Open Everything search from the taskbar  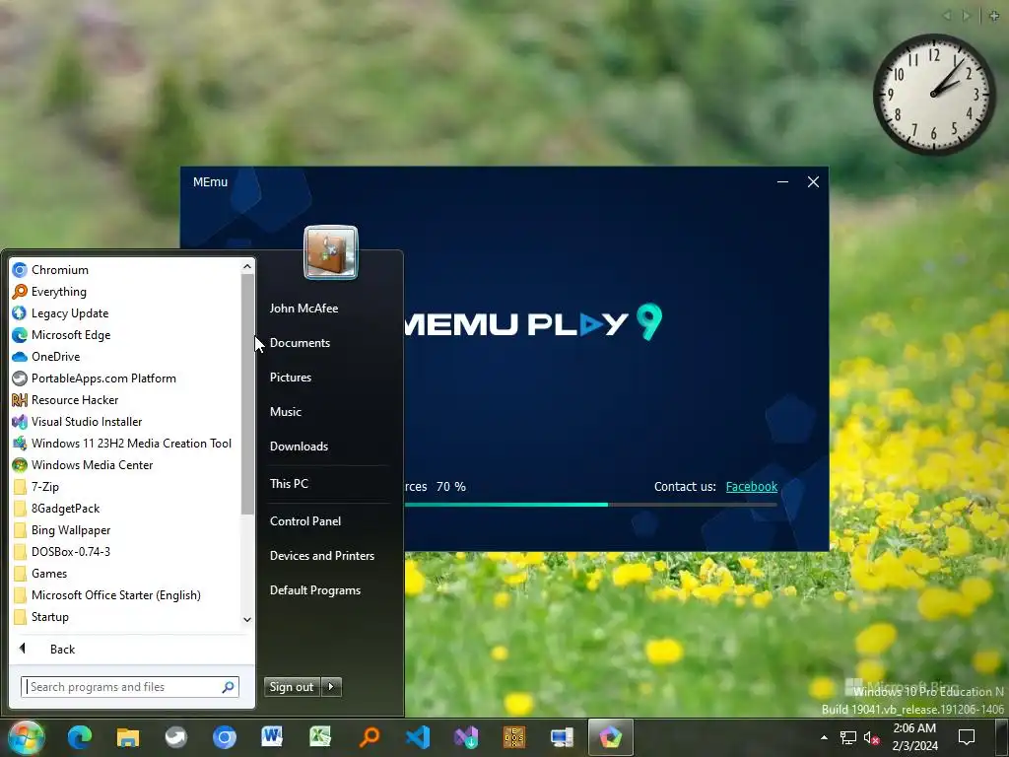click(x=370, y=737)
